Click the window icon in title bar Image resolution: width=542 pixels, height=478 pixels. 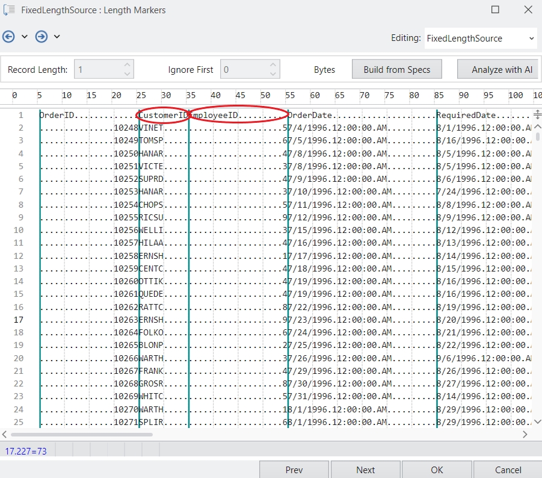tap(9, 10)
